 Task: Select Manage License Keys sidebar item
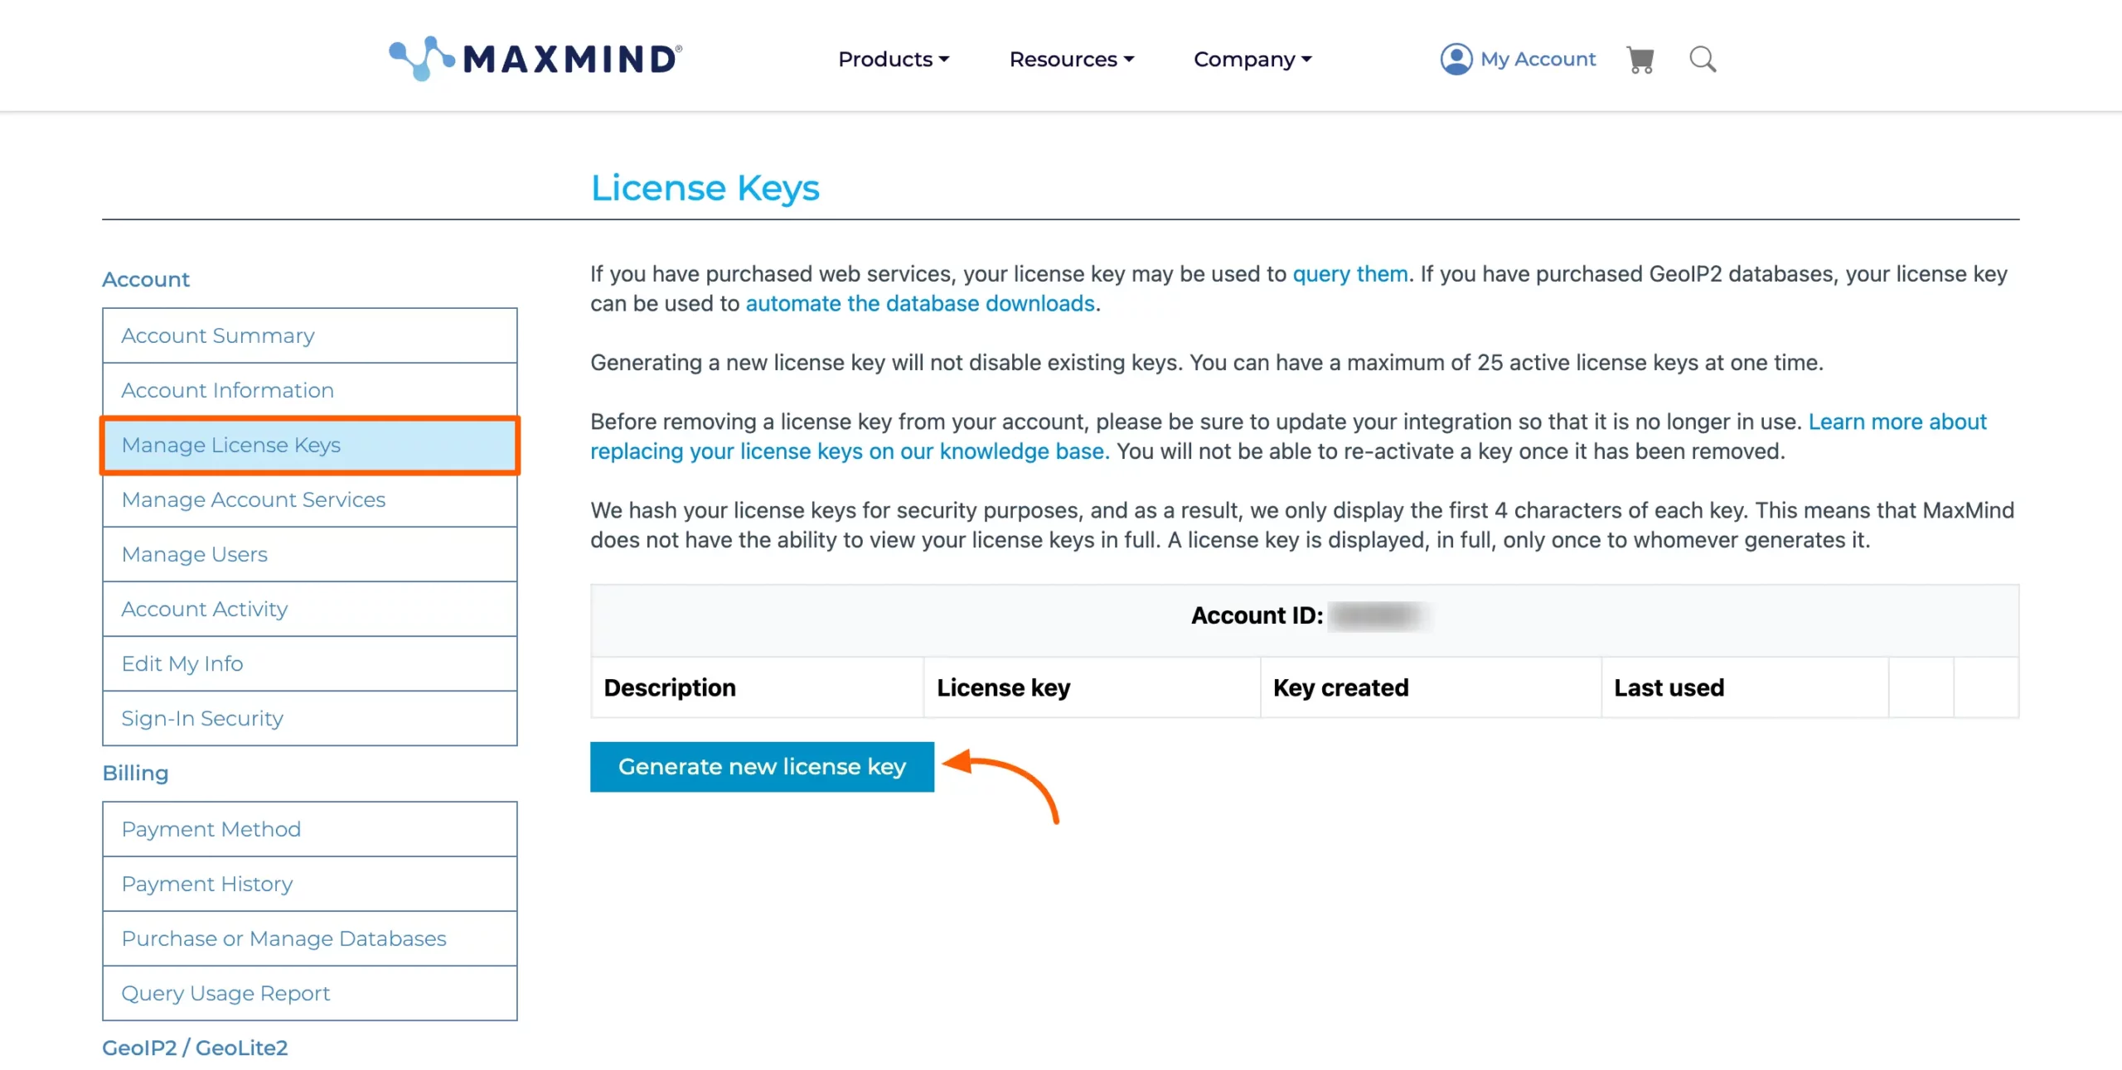point(310,445)
